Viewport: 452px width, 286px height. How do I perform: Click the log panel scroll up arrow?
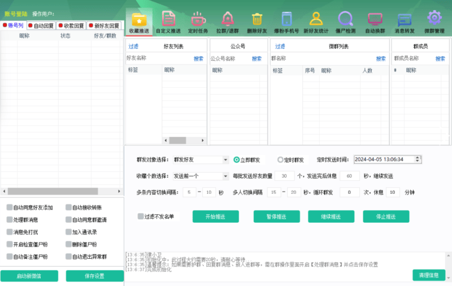(448, 255)
